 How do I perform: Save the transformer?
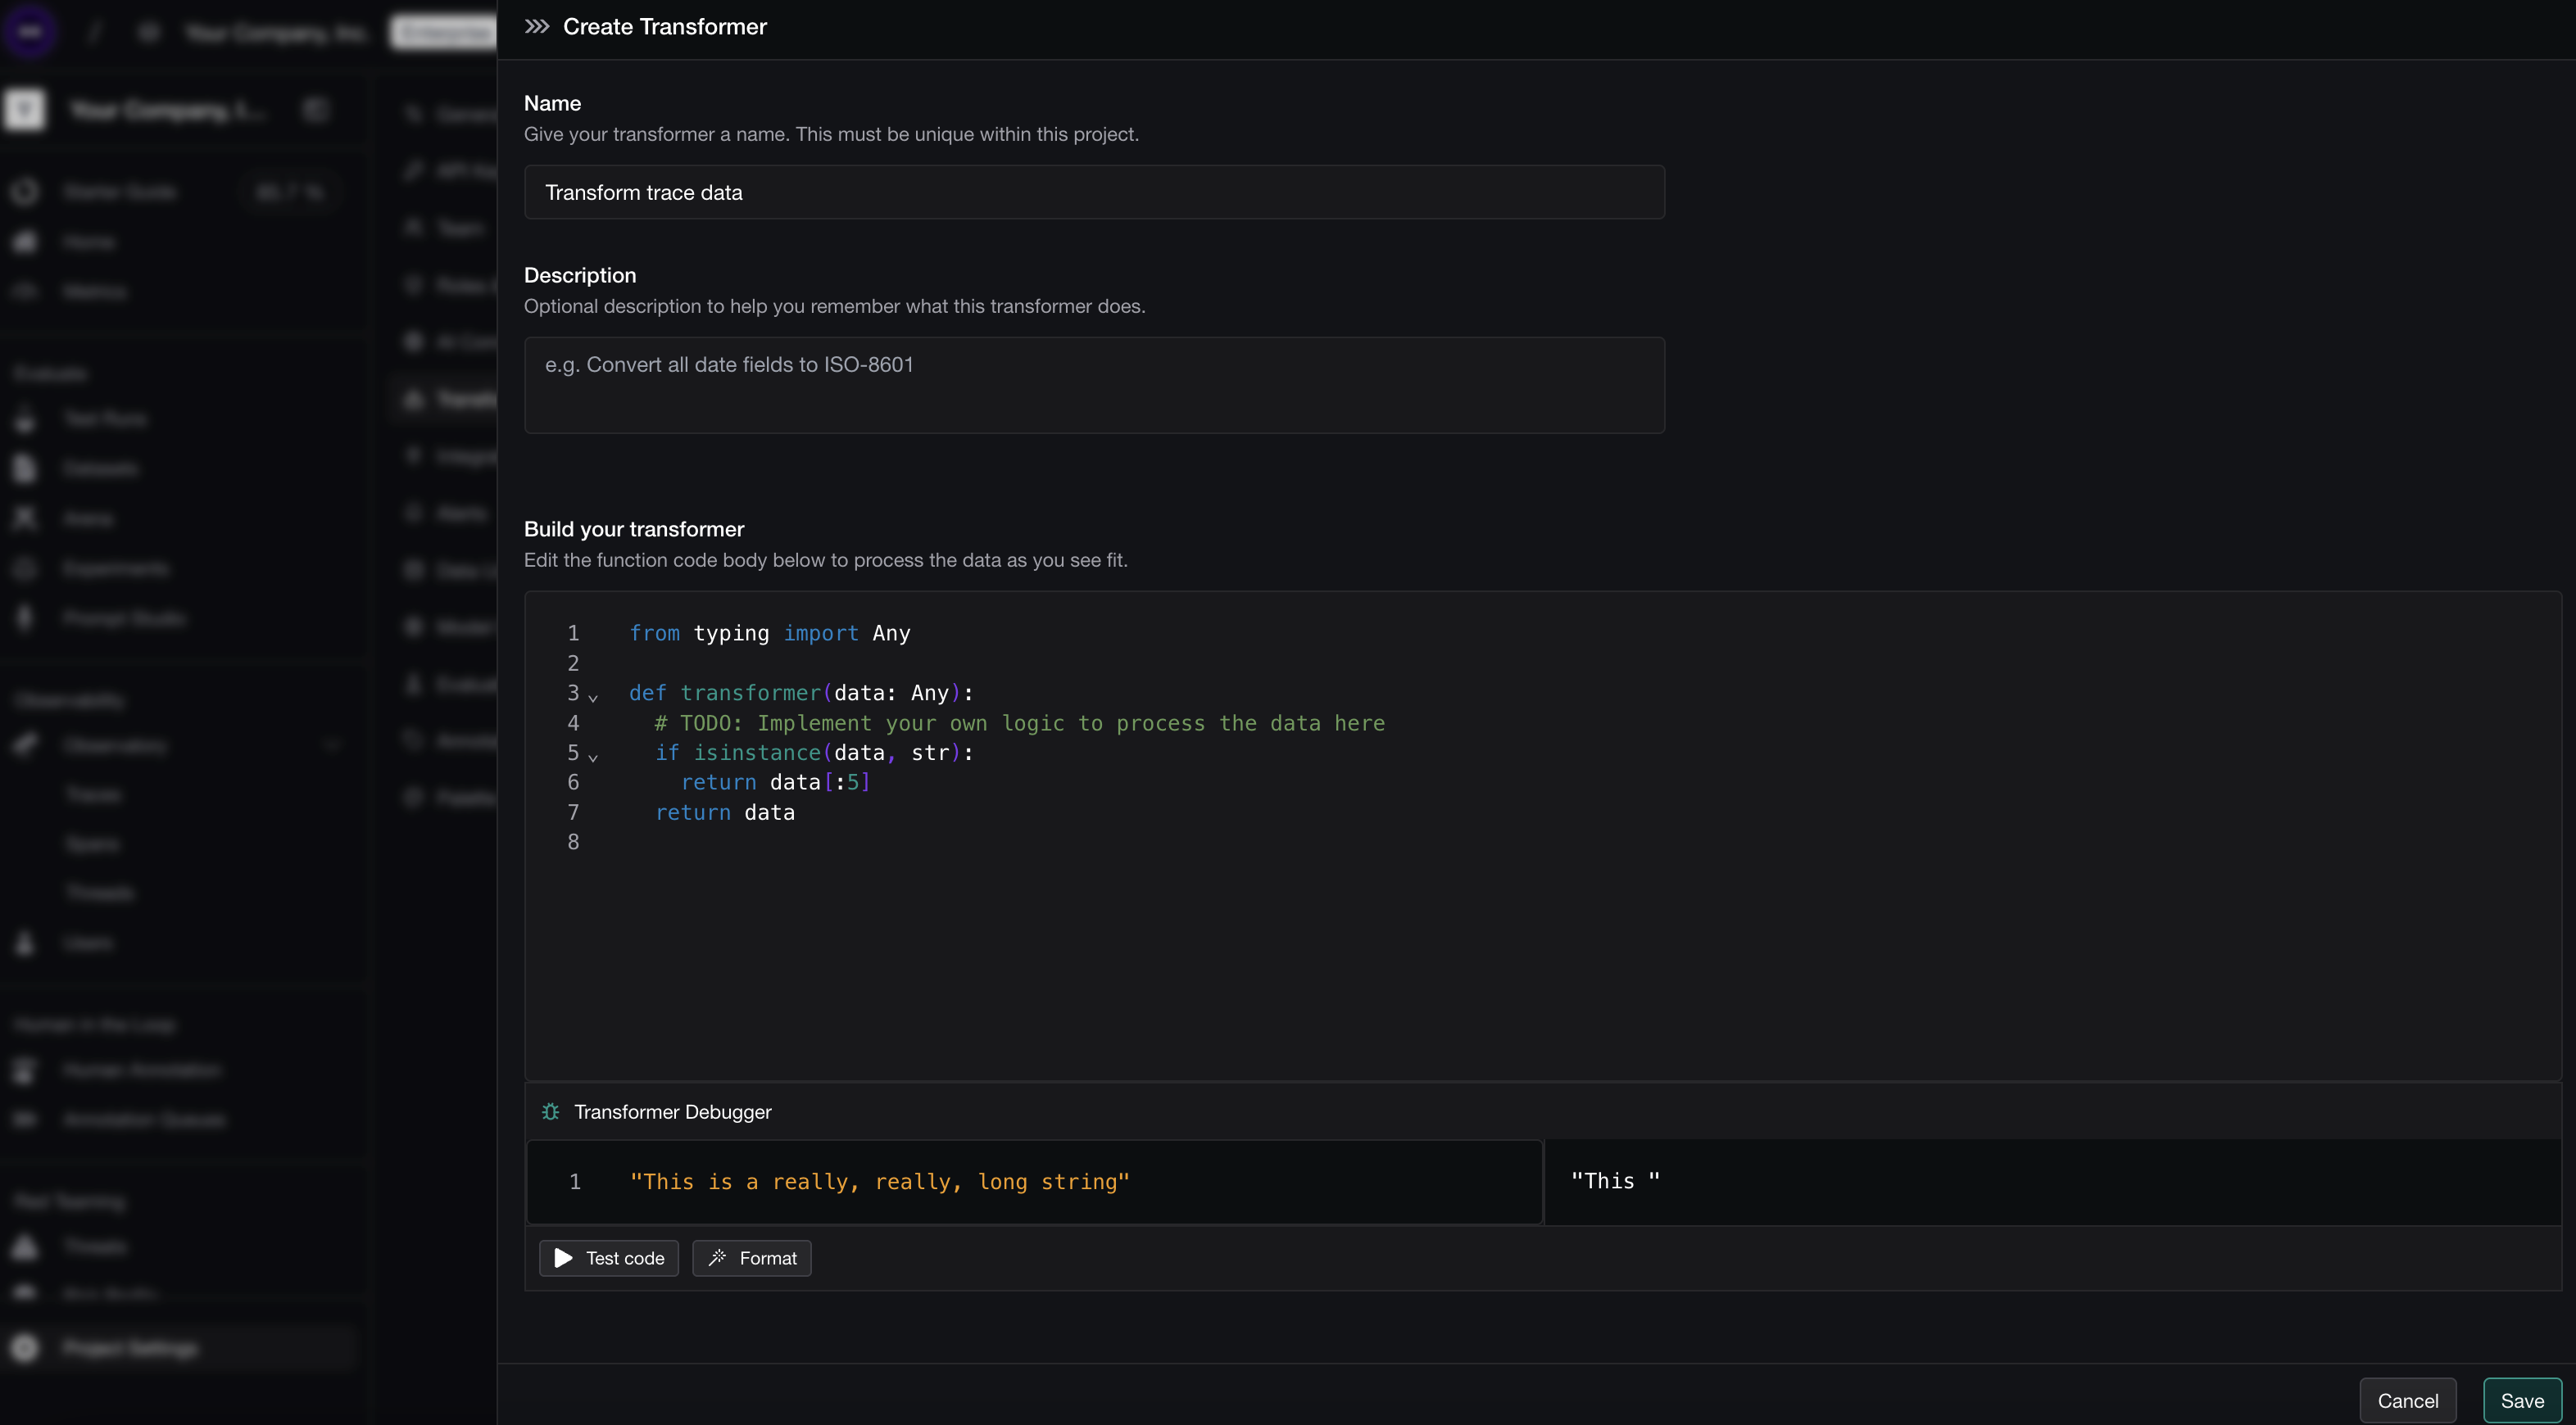2521,1400
